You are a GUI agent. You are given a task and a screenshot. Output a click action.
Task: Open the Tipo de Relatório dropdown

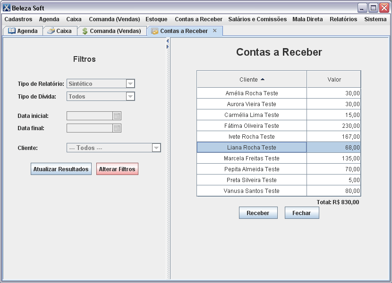[x=131, y=83]
